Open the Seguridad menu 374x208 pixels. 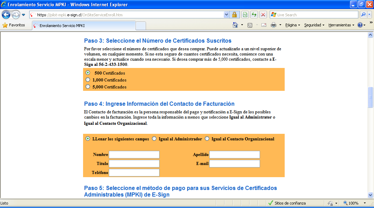coord(314,25)
